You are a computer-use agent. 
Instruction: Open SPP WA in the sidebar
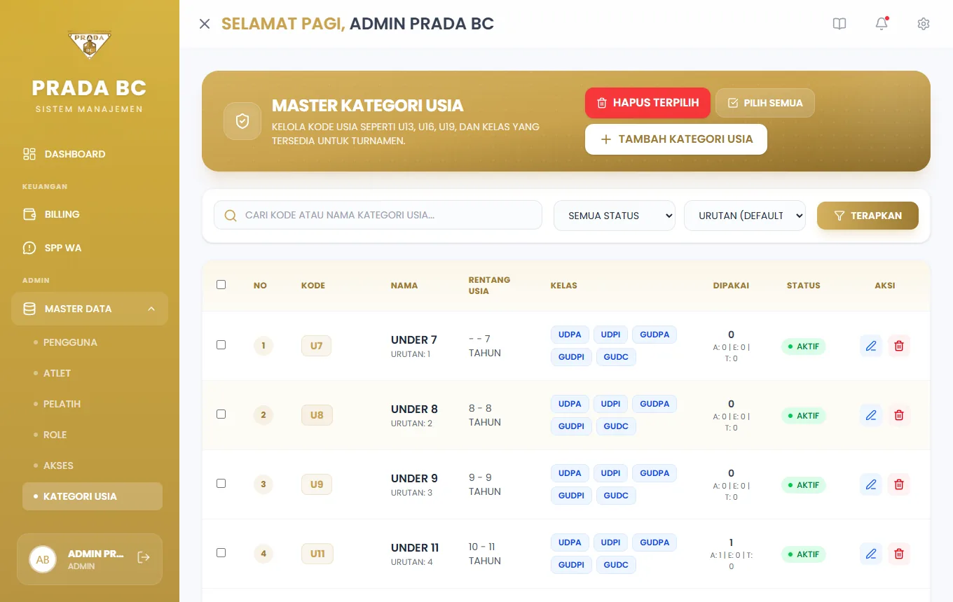[x=90, y=248]
